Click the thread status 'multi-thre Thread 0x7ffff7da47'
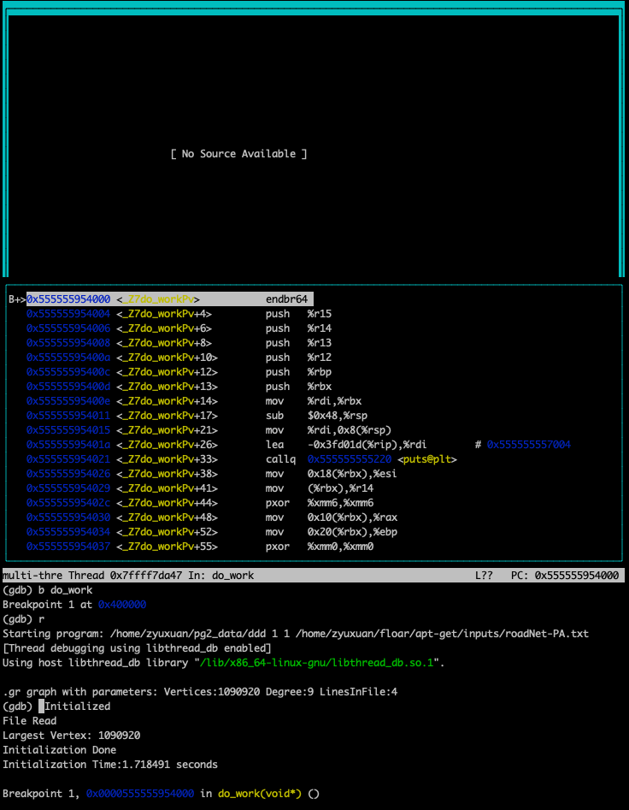629x810 pixels. pyautogui.click(x=92, y=575)
